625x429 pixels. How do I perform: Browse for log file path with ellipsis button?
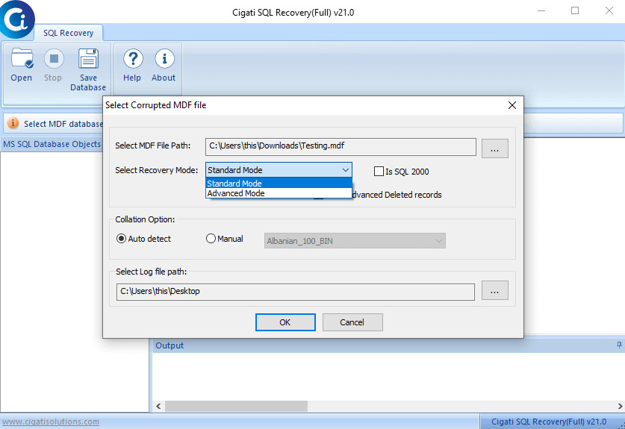click(494, 290)
